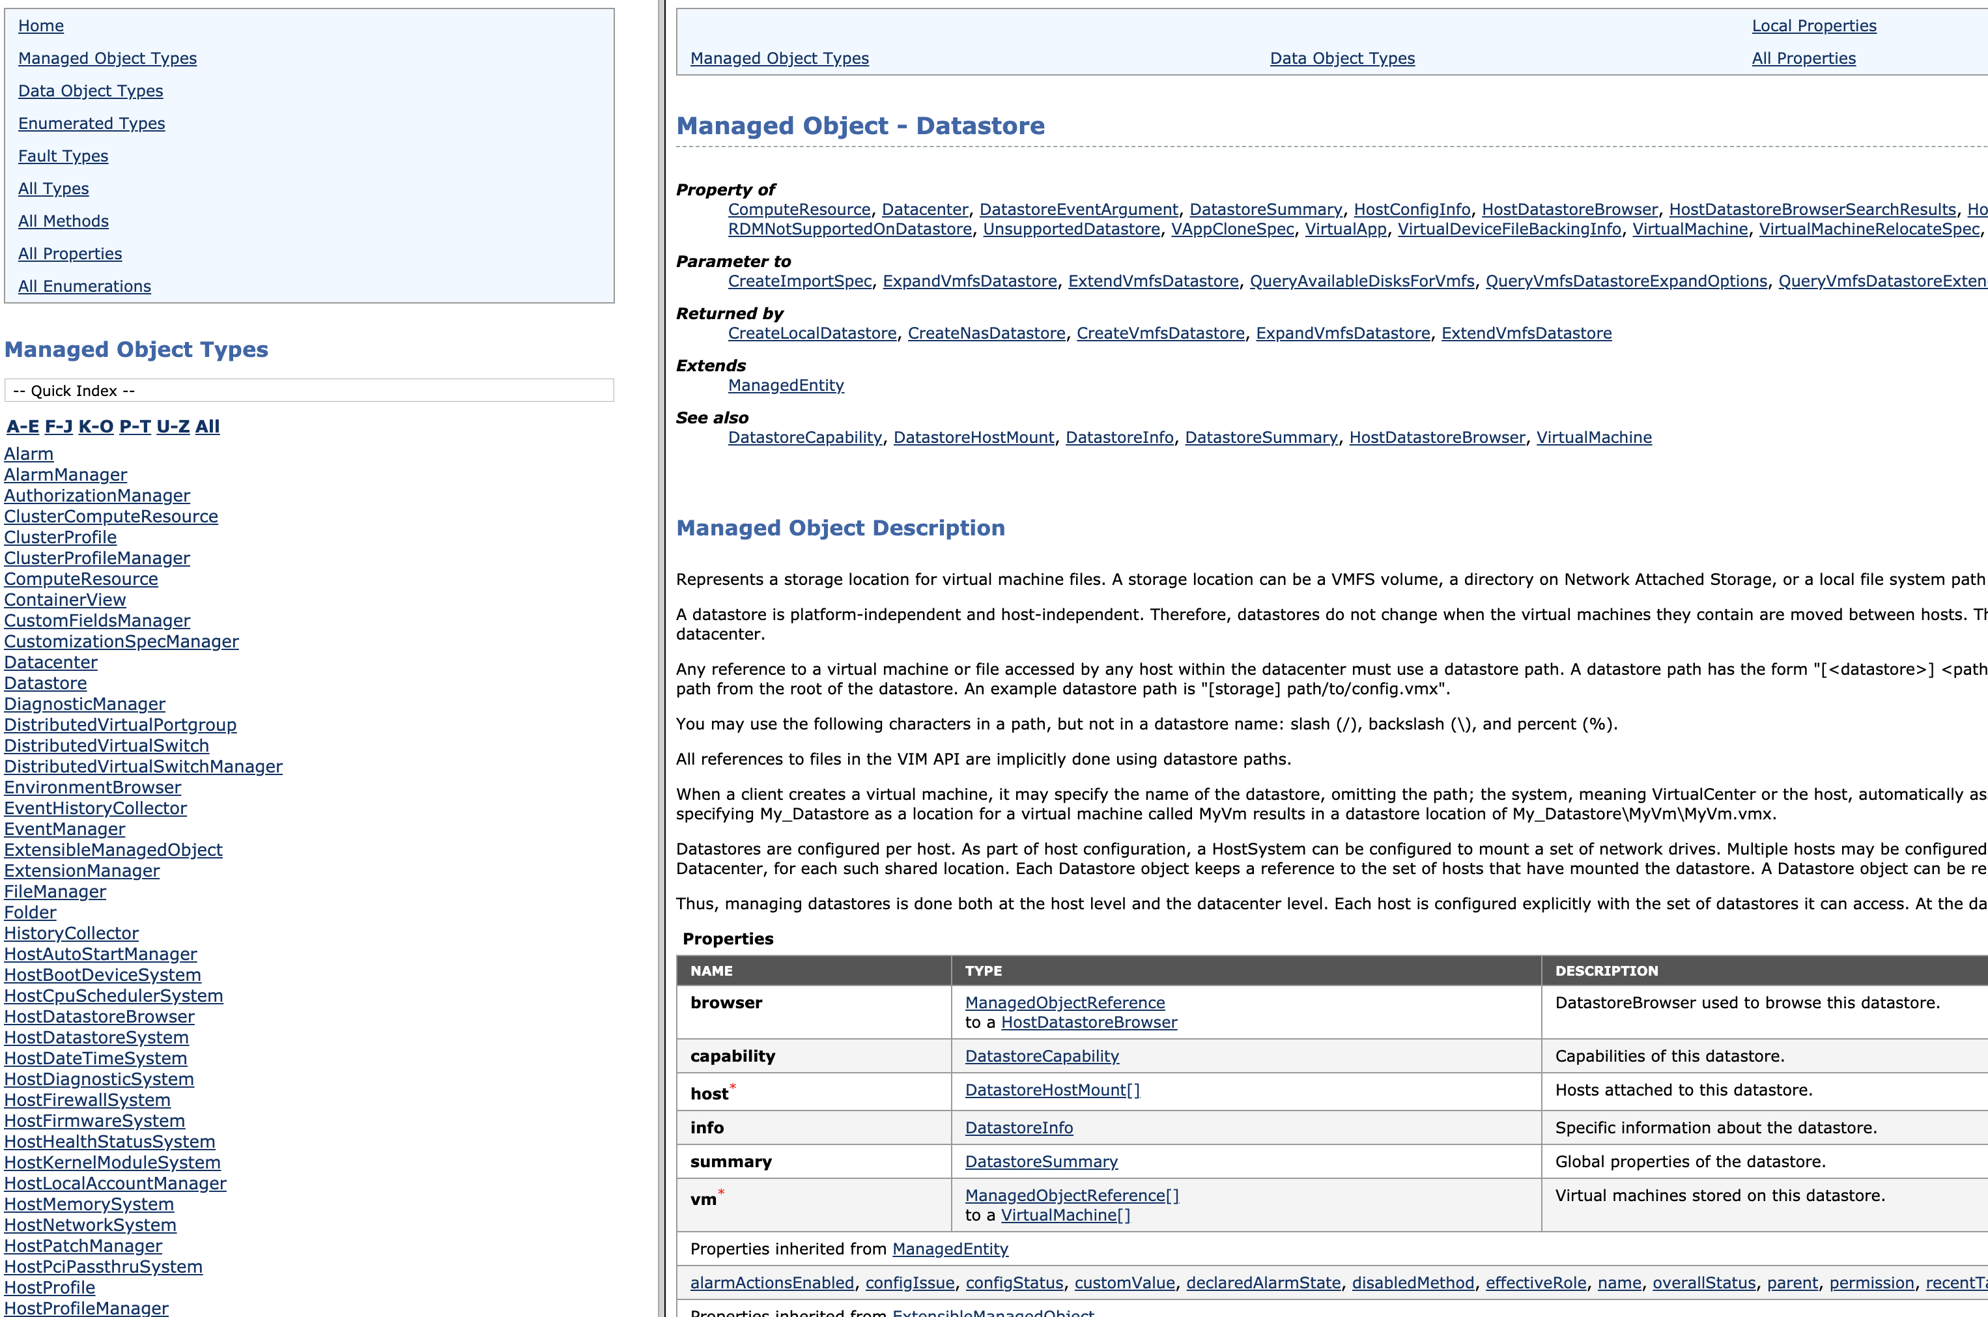The image size is (1988, 1317).
Task: Click the VirtualMachine[] link in vm row
Action: coord(1065,1215)
